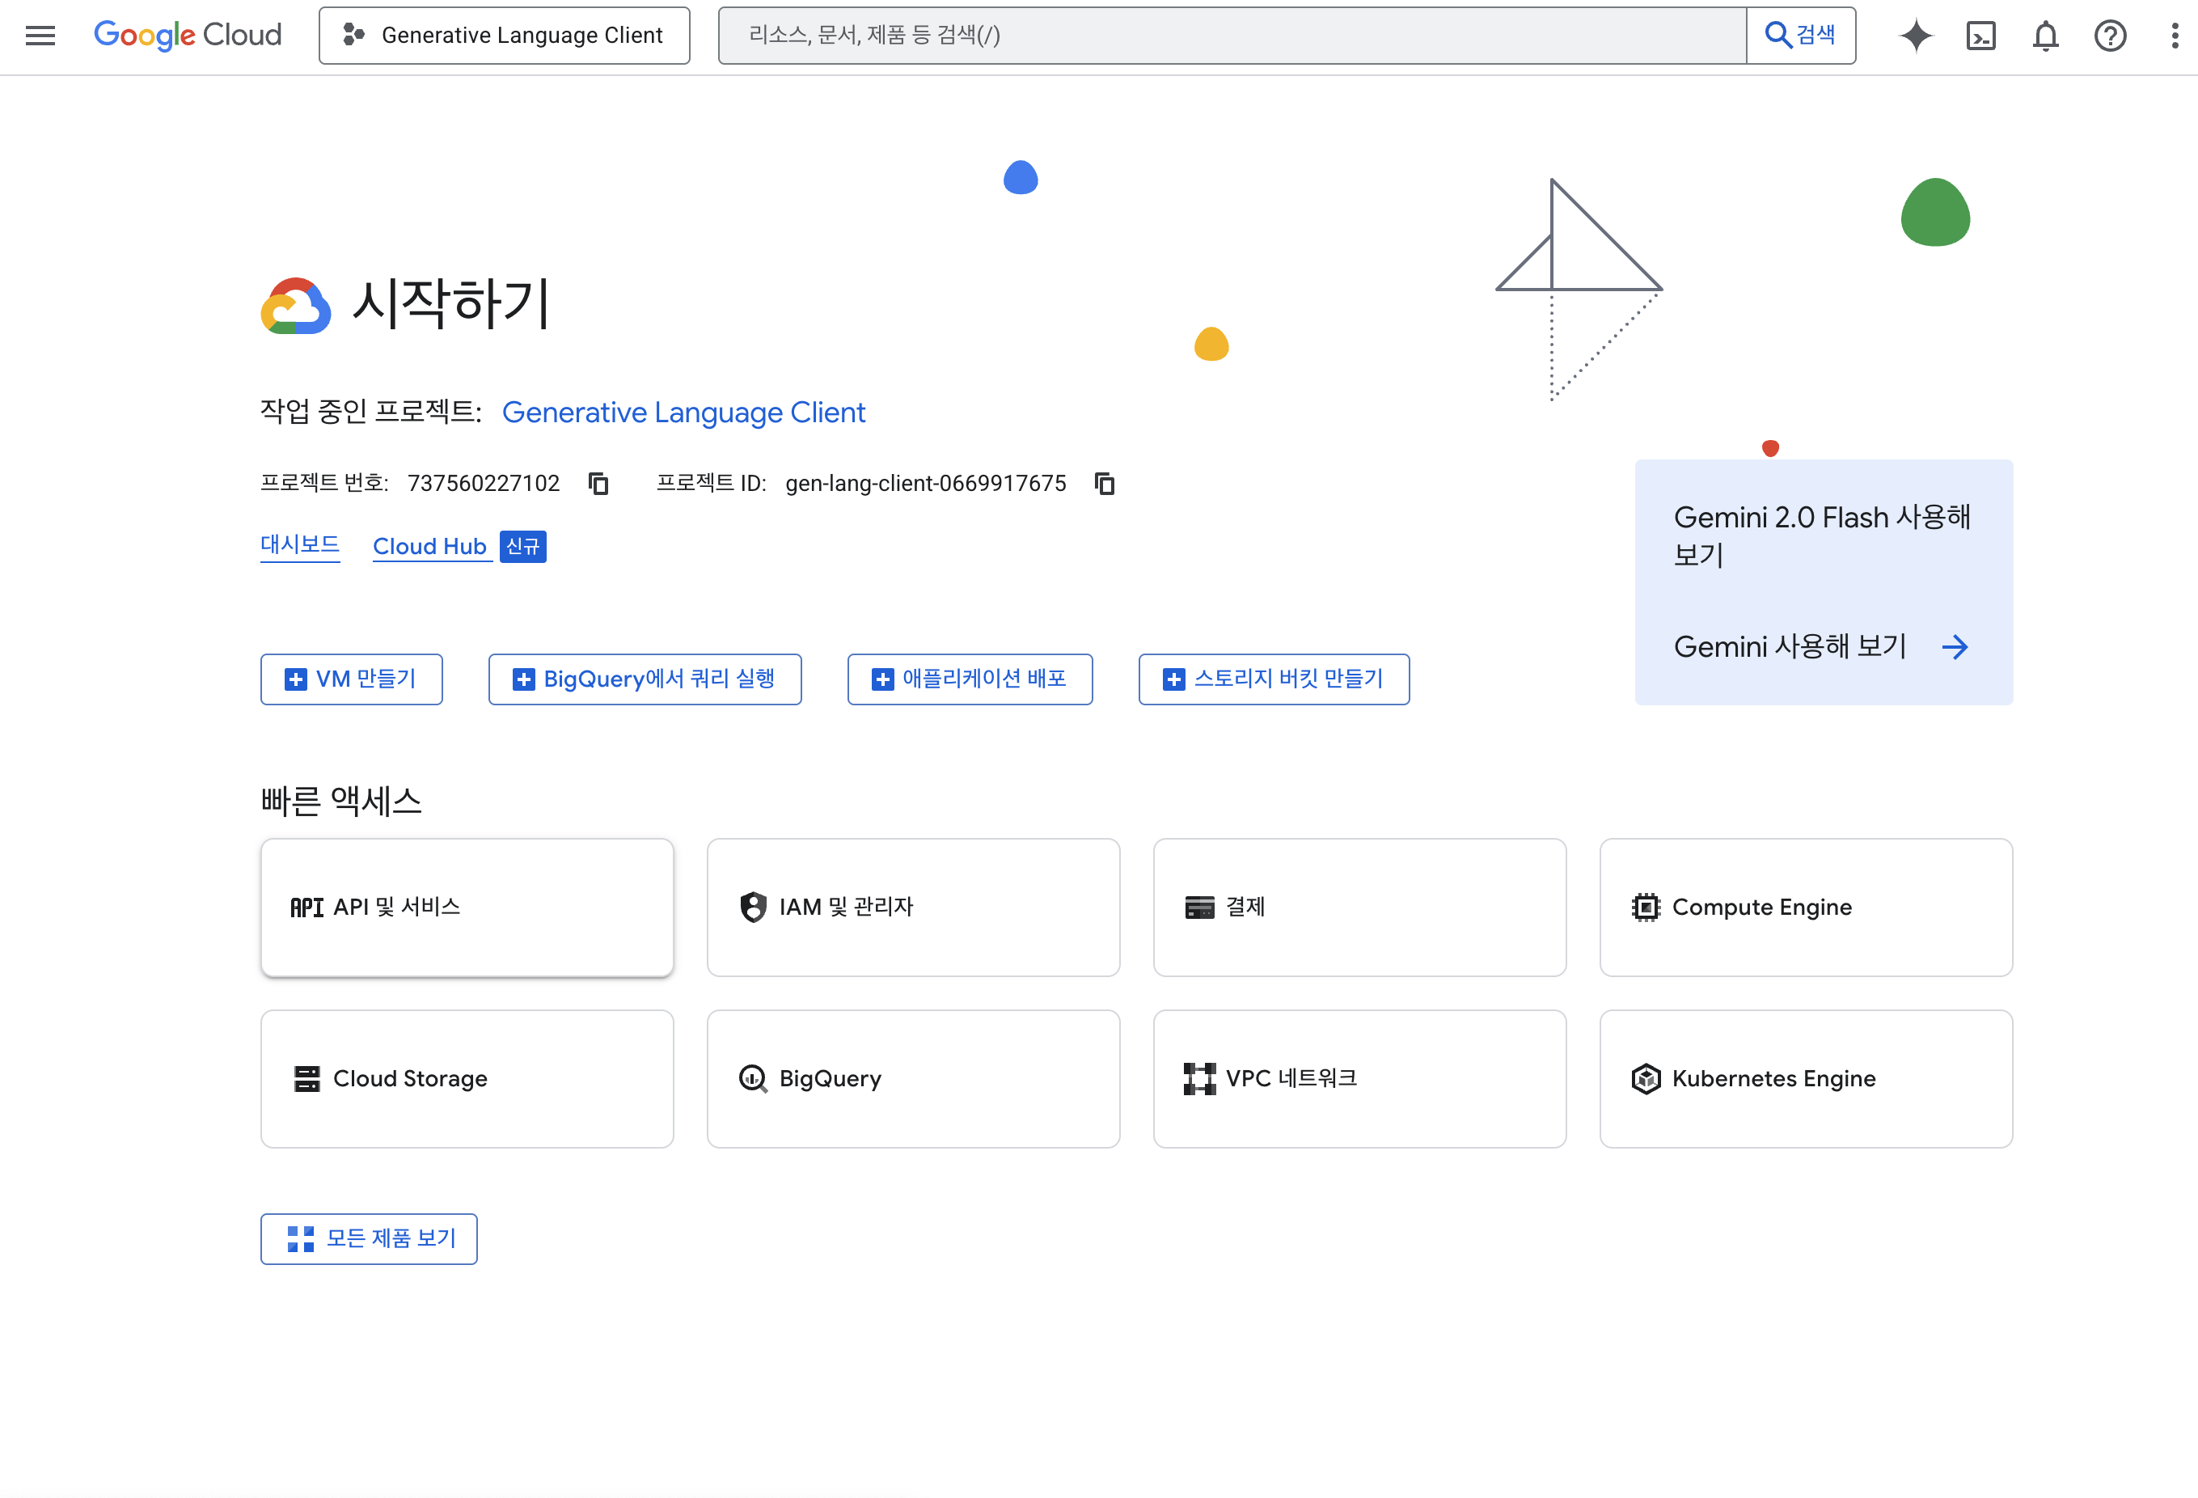Open the Compute Engine card
The image size is (2198, 1498).
pyautogui.click(x=1807, y=907)
